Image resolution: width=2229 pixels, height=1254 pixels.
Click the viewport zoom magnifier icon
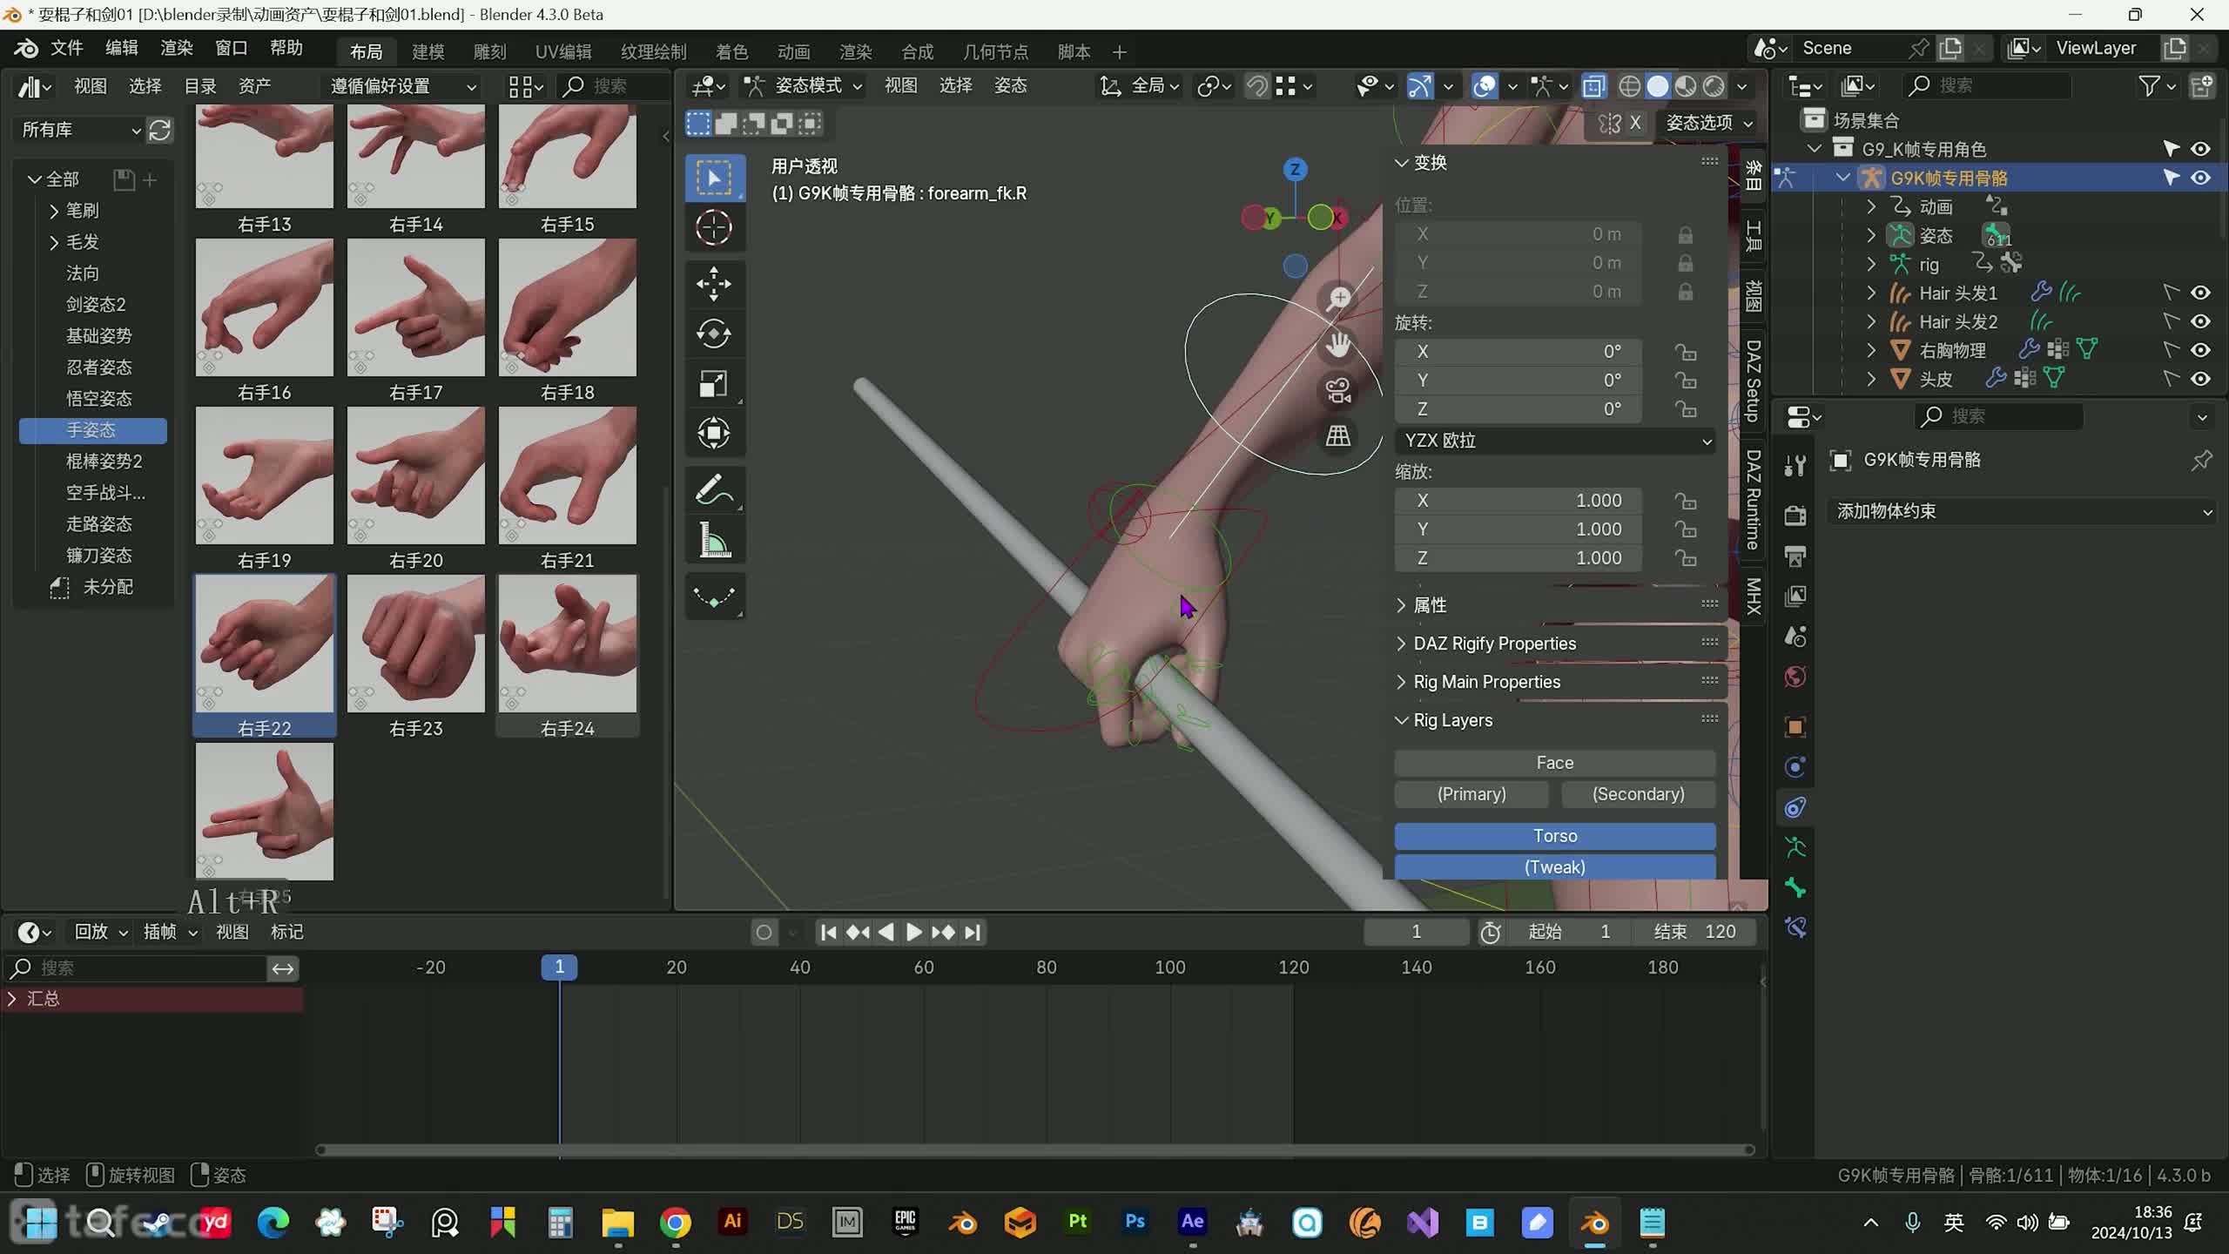1338,299
